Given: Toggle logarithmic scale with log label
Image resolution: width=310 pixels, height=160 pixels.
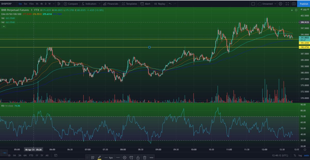Looking at the screenshot, I should coord(300,155).
